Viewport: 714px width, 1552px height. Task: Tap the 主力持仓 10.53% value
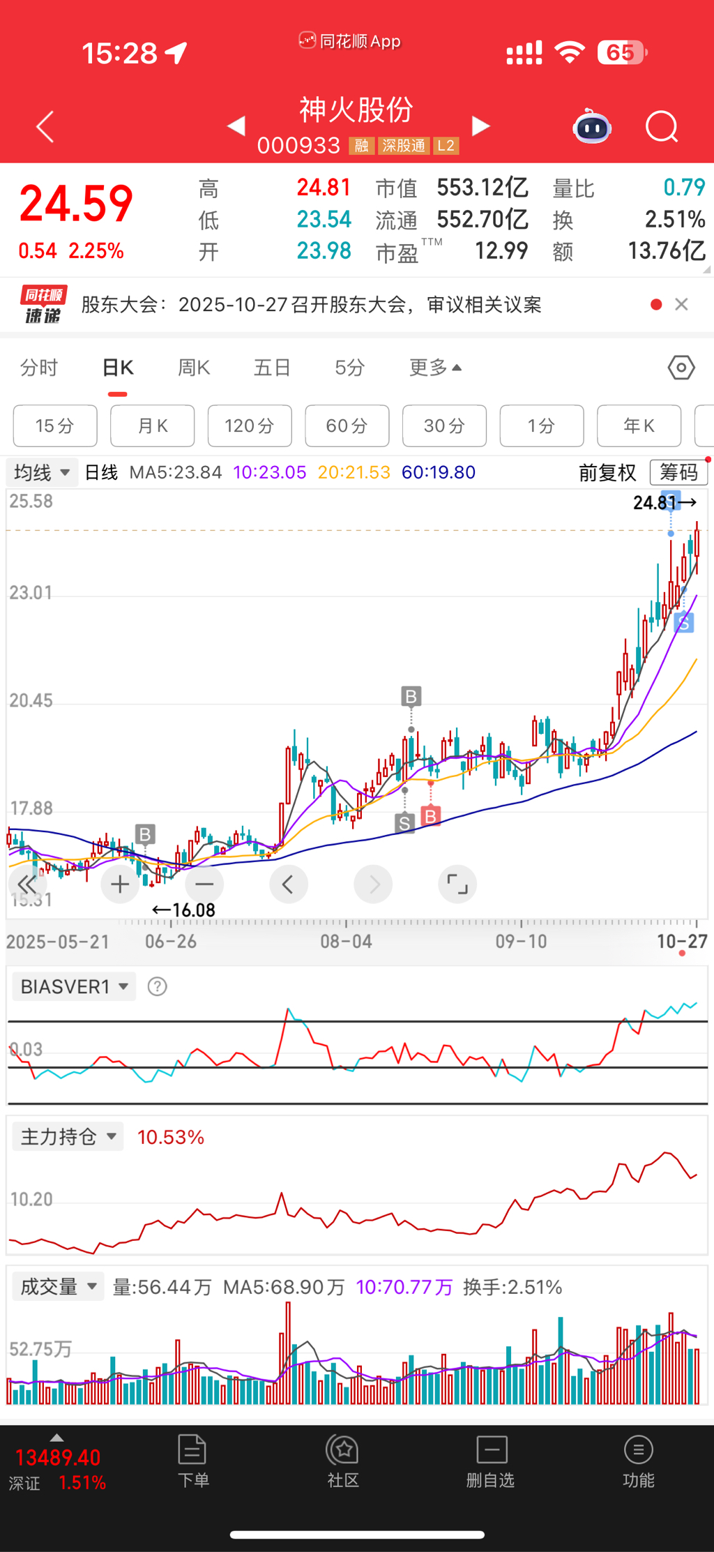click(171, 1138)
